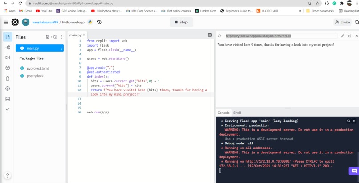The height and width of the screenshot is (183, 359).
Task: Reload the browser page
Action: coord(20,4)
